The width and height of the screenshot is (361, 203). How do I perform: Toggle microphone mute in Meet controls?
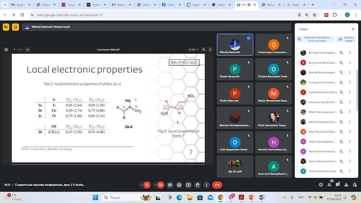coord(147,185)
